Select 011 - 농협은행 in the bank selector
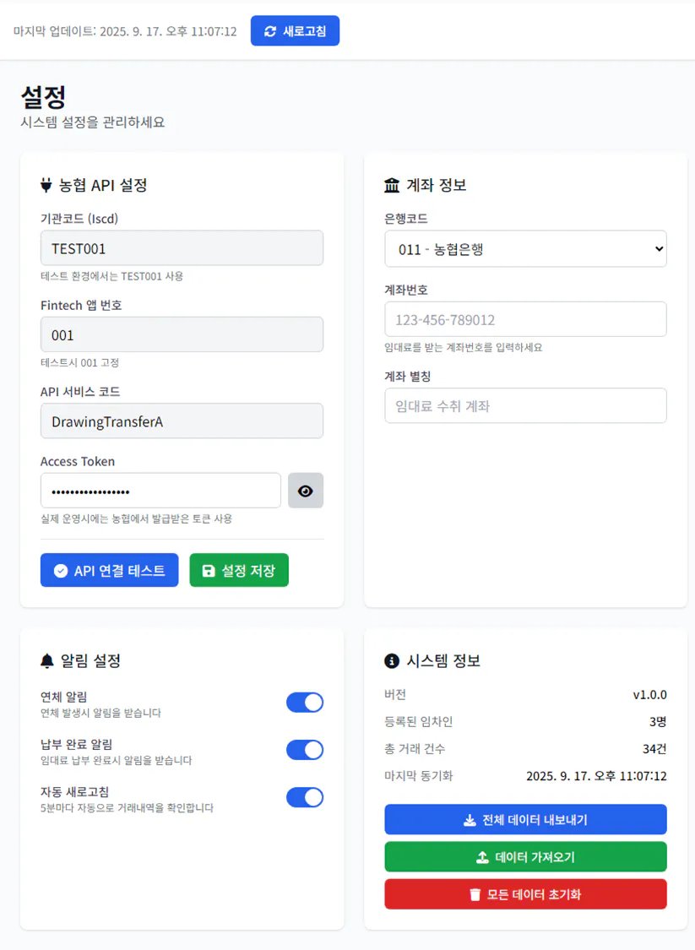This screenshot has width=695, height=950. (525, 248)
